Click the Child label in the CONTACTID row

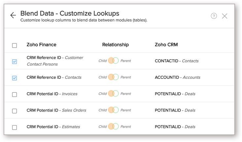tap(103, 61)
